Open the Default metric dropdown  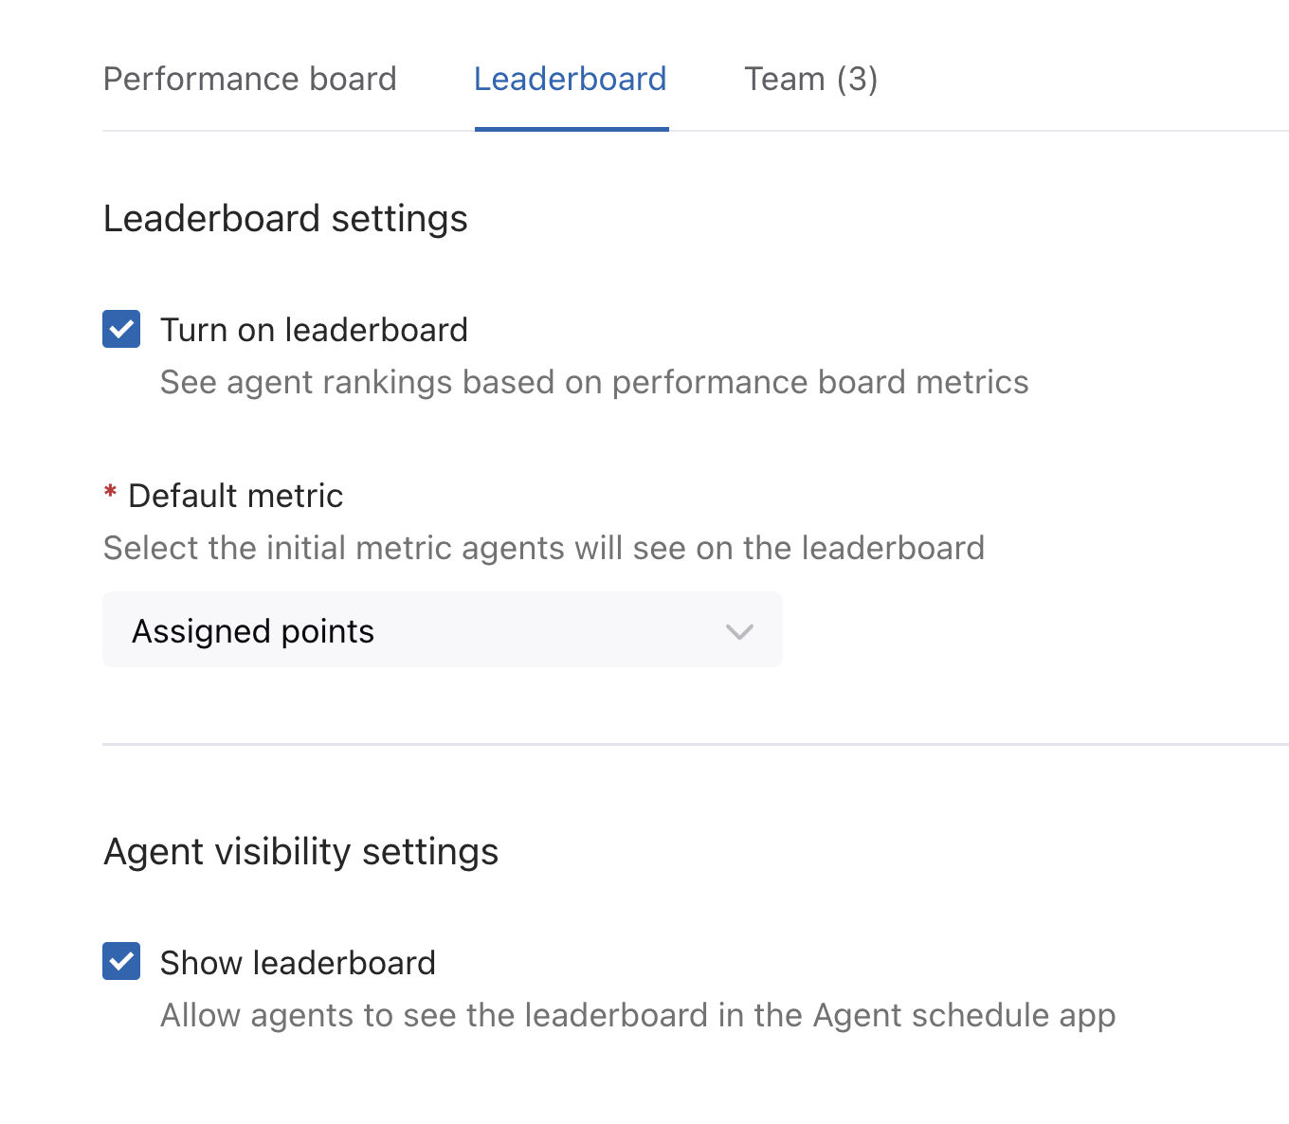coord(442,630)
